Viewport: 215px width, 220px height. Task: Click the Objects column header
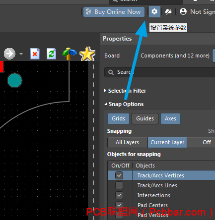coord(145,165)
